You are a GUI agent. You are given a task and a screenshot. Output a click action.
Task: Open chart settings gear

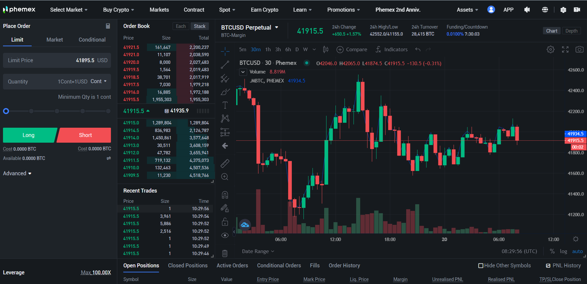(x=550, y=49)
